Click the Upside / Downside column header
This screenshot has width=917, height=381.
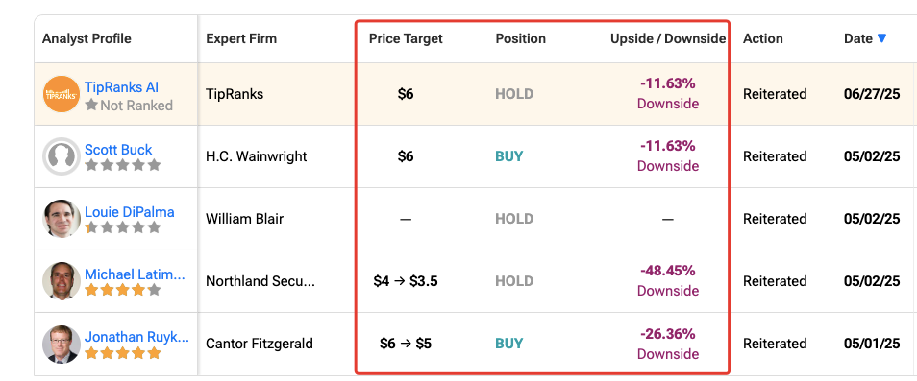[668, 38]
